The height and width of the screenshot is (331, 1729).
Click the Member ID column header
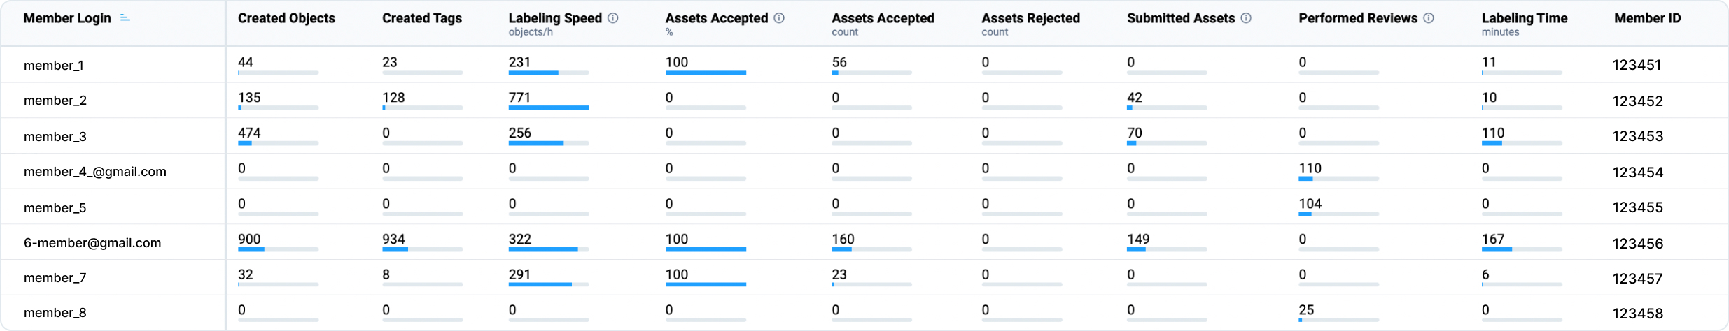pyautogui.click(x=1647, y=18)
